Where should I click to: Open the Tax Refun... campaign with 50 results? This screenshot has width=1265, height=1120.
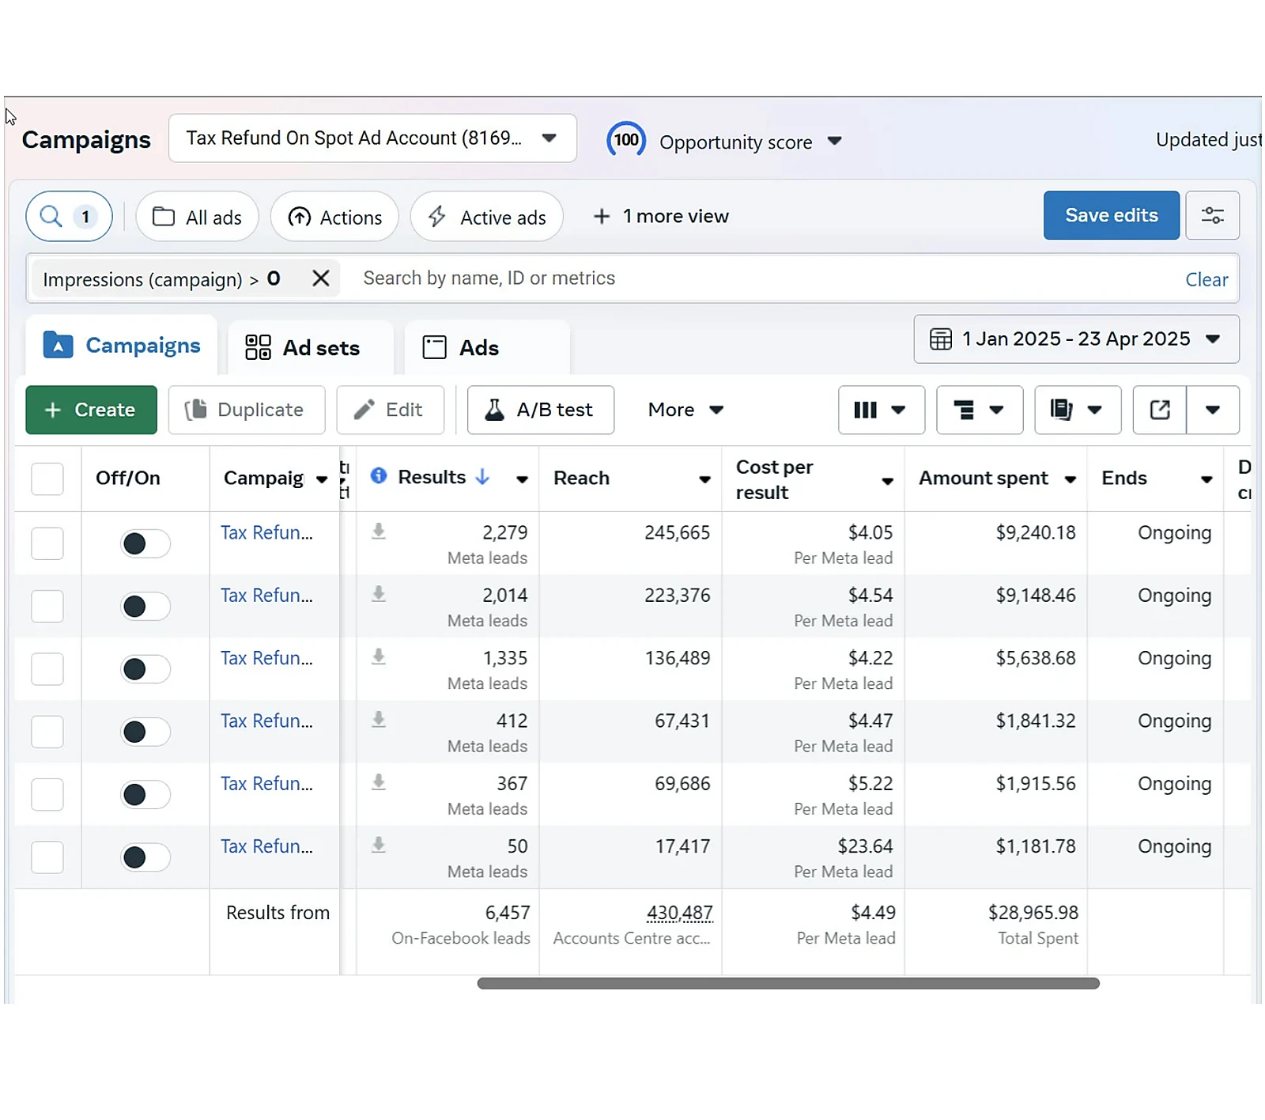tap(266, 846)
